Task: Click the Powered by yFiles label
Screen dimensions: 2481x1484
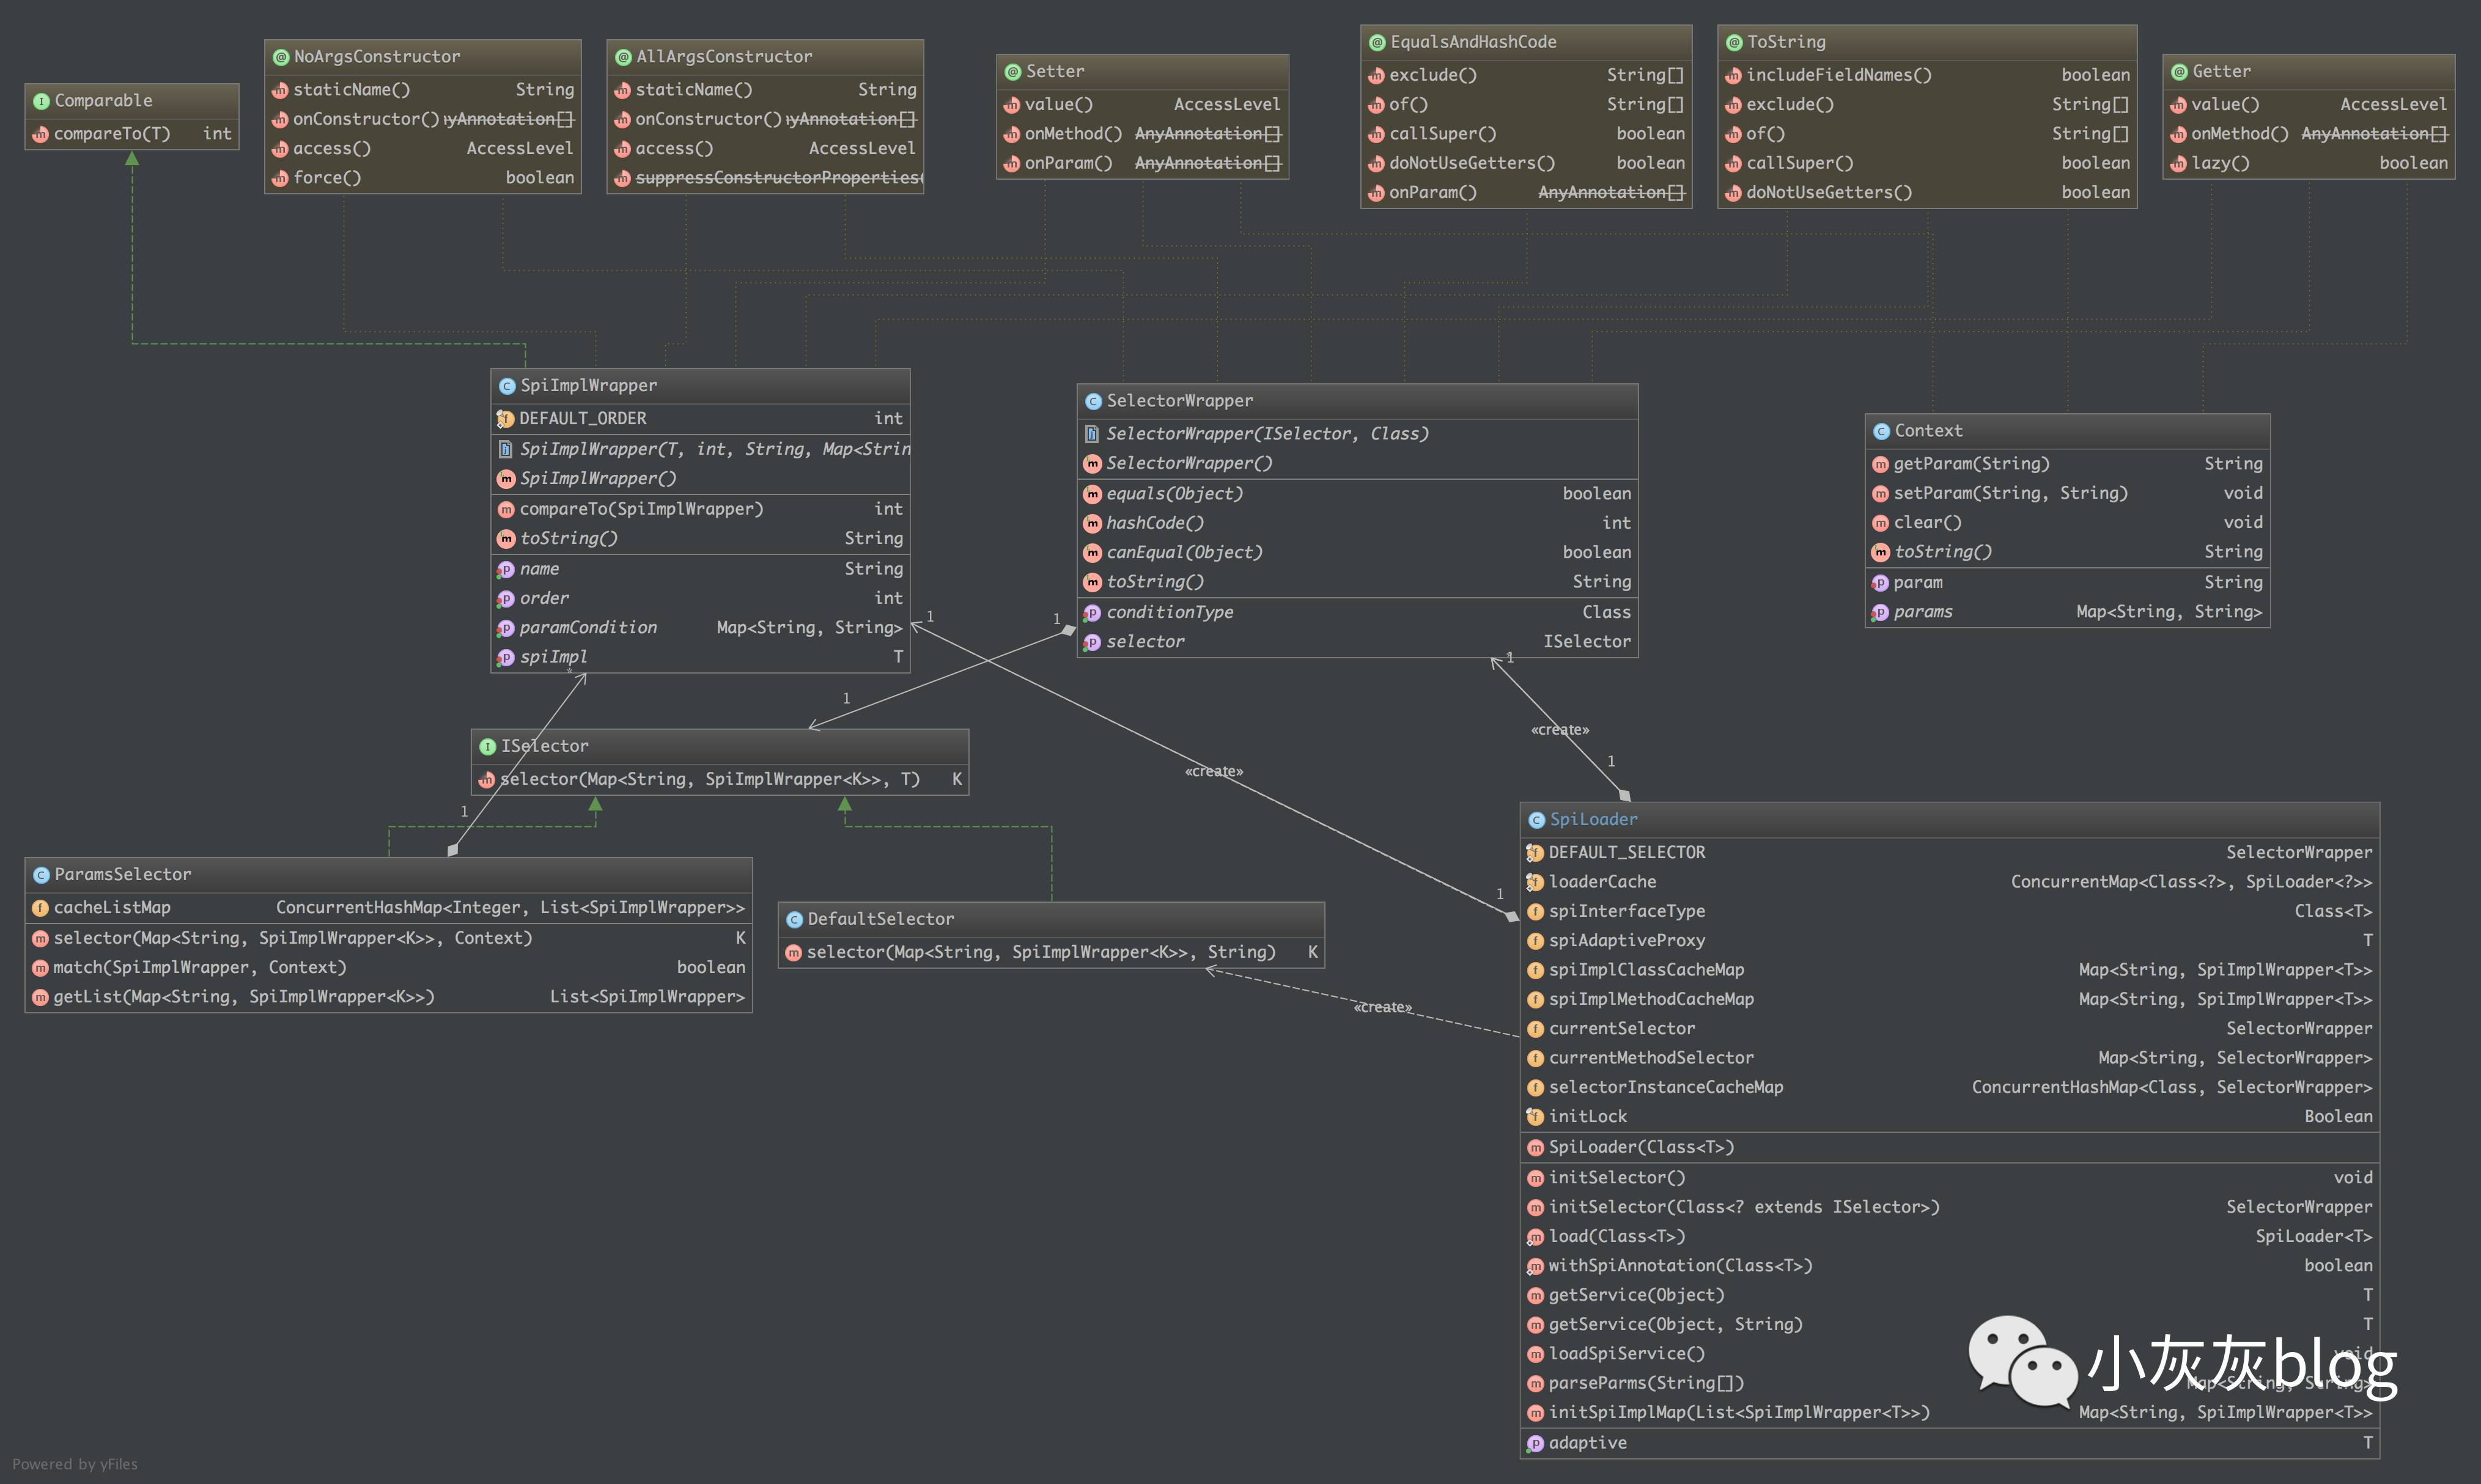Action: click(75, 1465)
